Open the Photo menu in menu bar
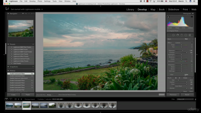The width and height of the screenshot is (201, 113). 40,1
